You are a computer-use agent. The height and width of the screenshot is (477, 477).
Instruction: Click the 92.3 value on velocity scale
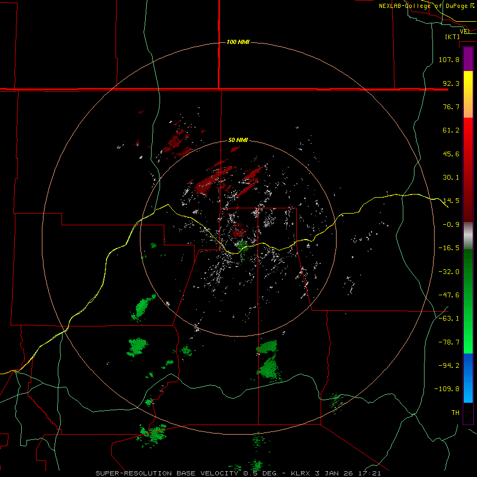pyautogui.click(x=451, y=83)
